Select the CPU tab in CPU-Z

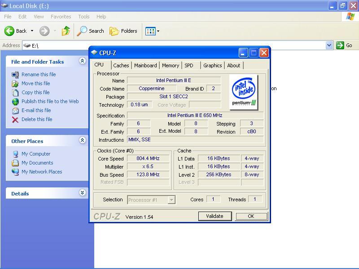pos(99,65)
